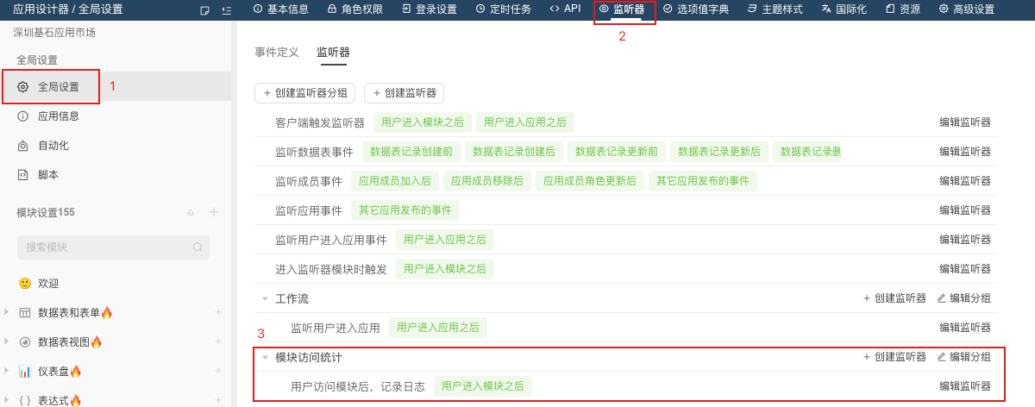This screenshot has width=1035, height=407.
Task: Open 应用信息 in the sidebar
Action: click(x=58, y=116)
